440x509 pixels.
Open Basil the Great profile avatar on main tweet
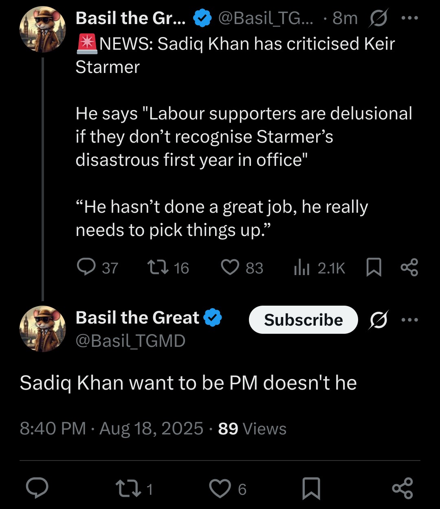(x=43, y=328)
